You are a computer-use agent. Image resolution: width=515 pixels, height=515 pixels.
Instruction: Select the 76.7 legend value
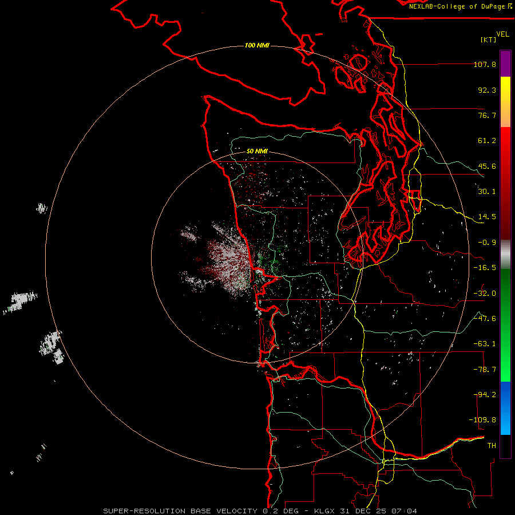coord(487,115)
